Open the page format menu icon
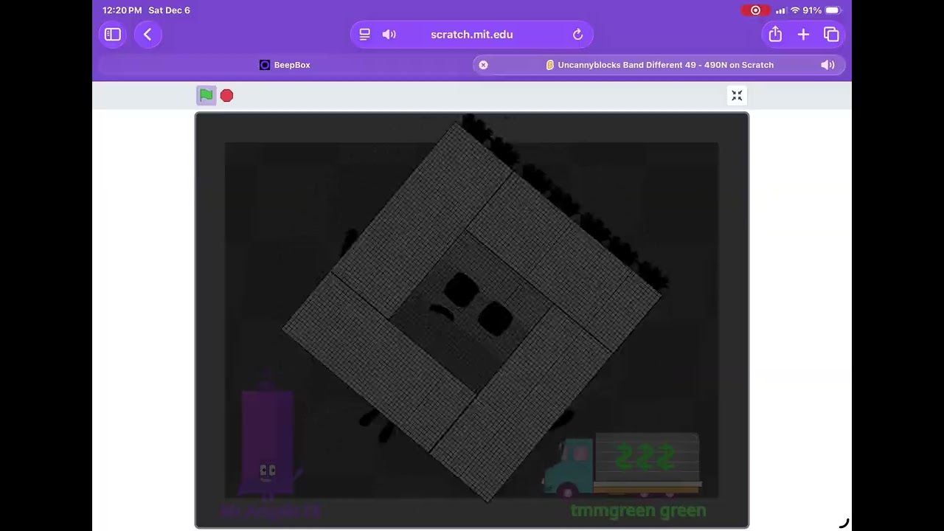 coord(364,35)
